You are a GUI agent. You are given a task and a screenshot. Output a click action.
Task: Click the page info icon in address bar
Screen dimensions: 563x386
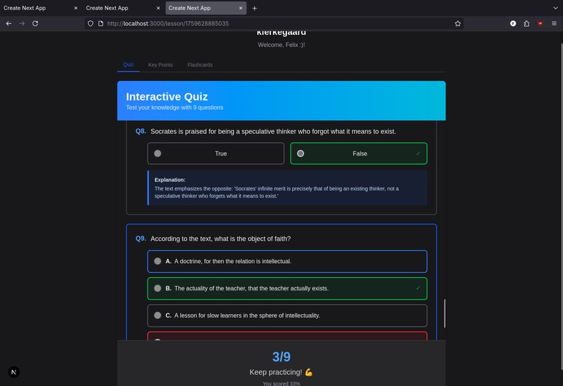pyautogui.click(x=101, y=23)
